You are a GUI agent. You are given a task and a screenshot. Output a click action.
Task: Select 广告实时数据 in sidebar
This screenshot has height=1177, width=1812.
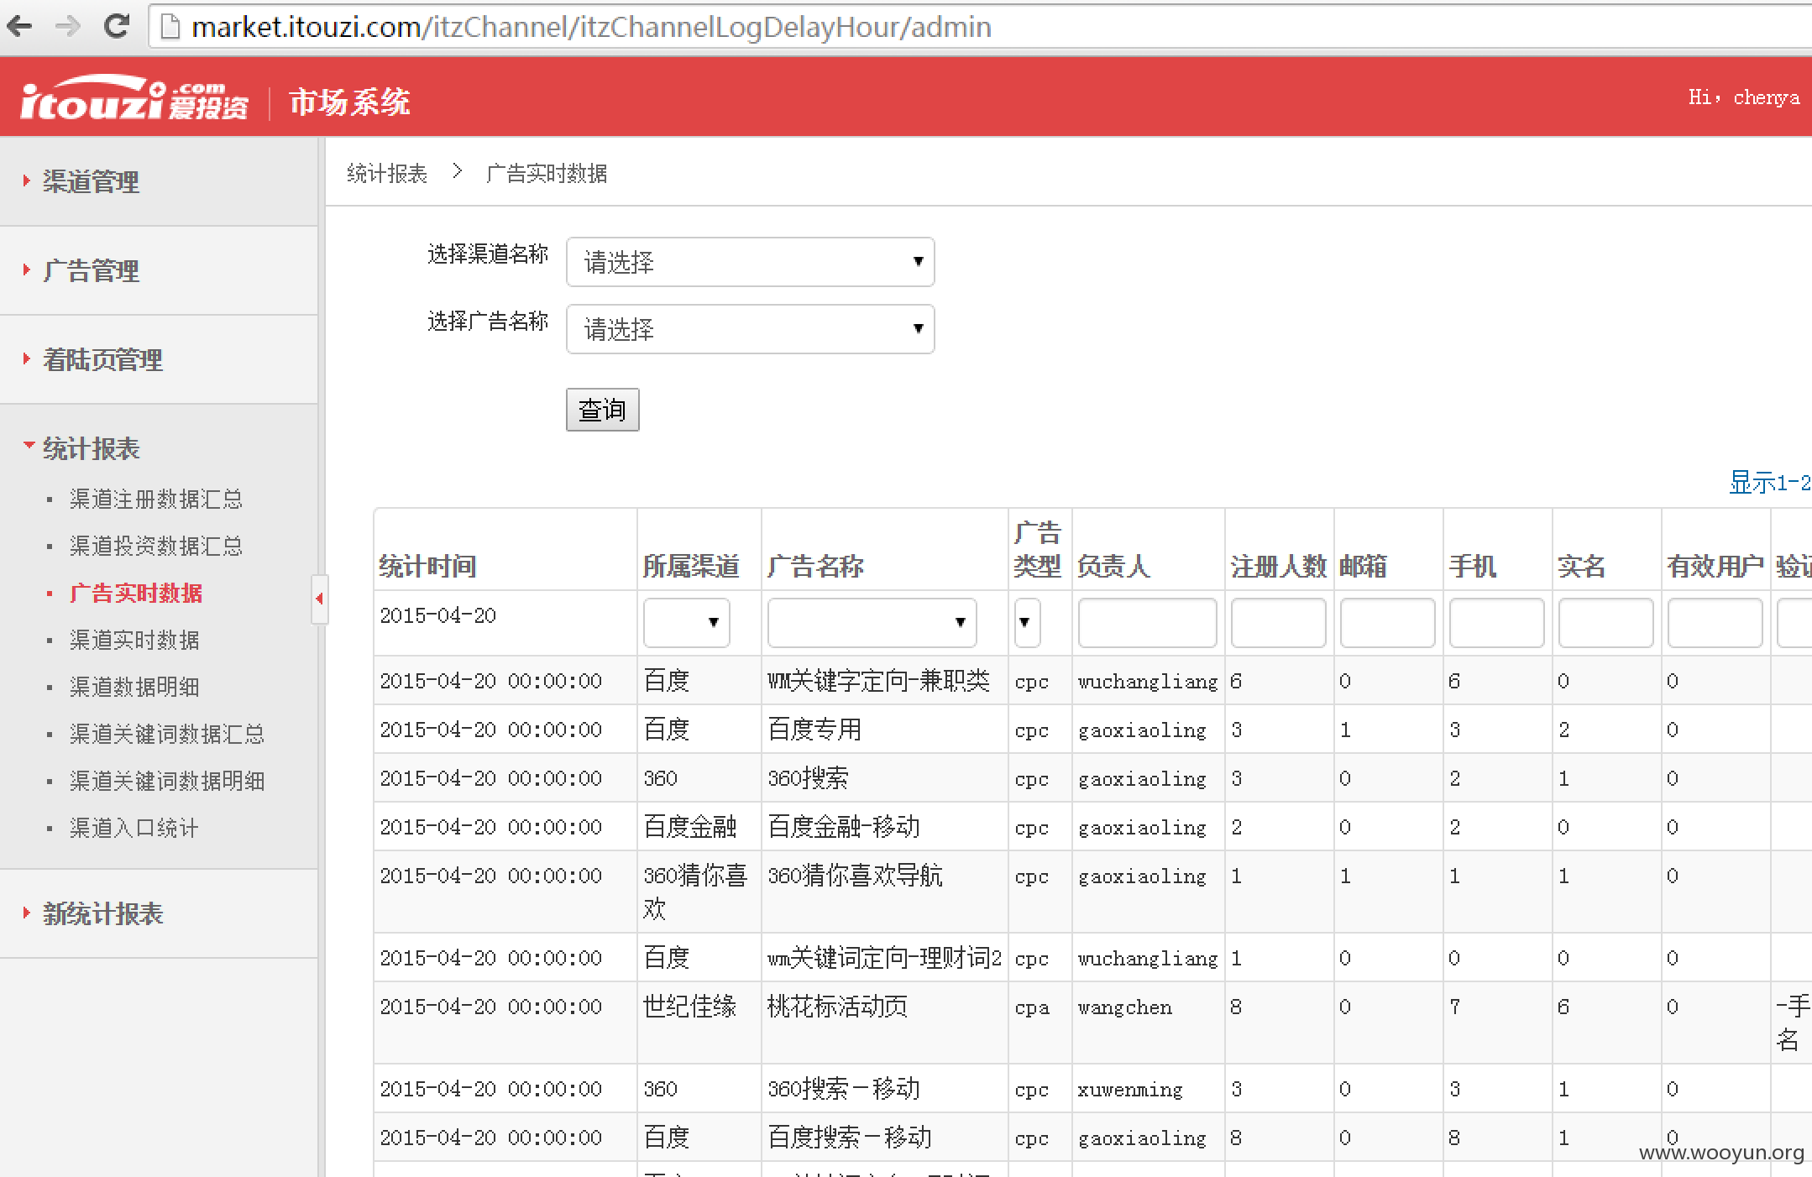pyautogui.click(x=135, y=593)
